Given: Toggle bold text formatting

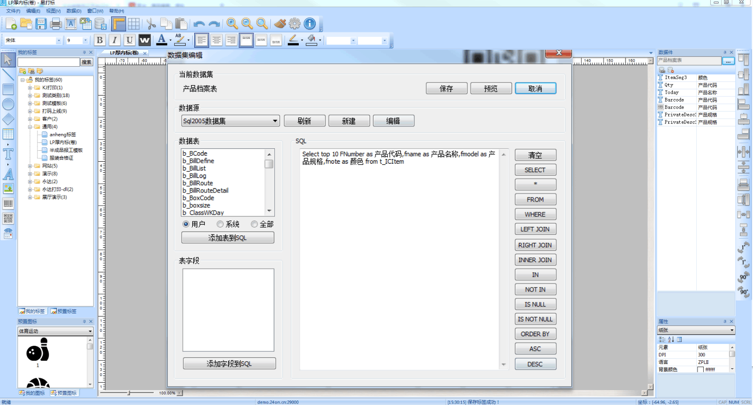Looking at the screenshot, I should [x=100, y=40].
